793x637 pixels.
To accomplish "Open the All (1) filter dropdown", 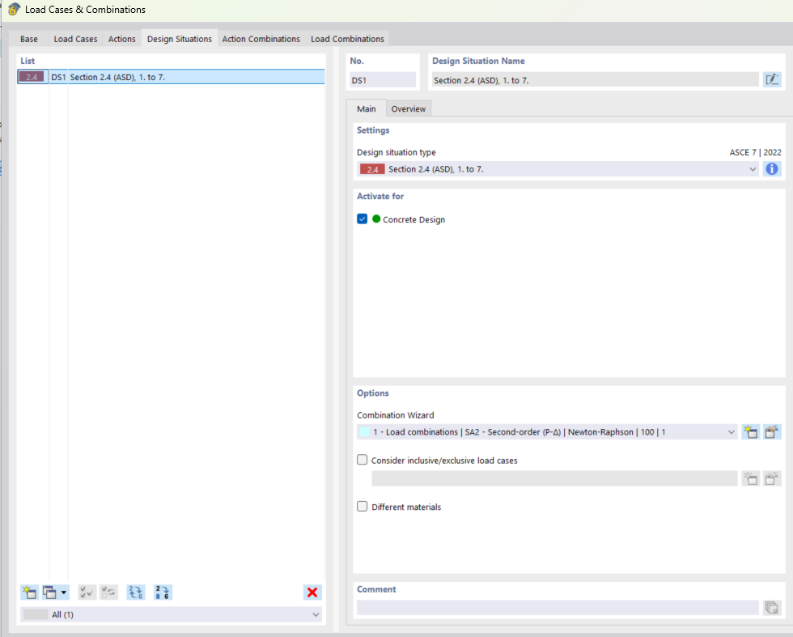I will tap(172, 614).
